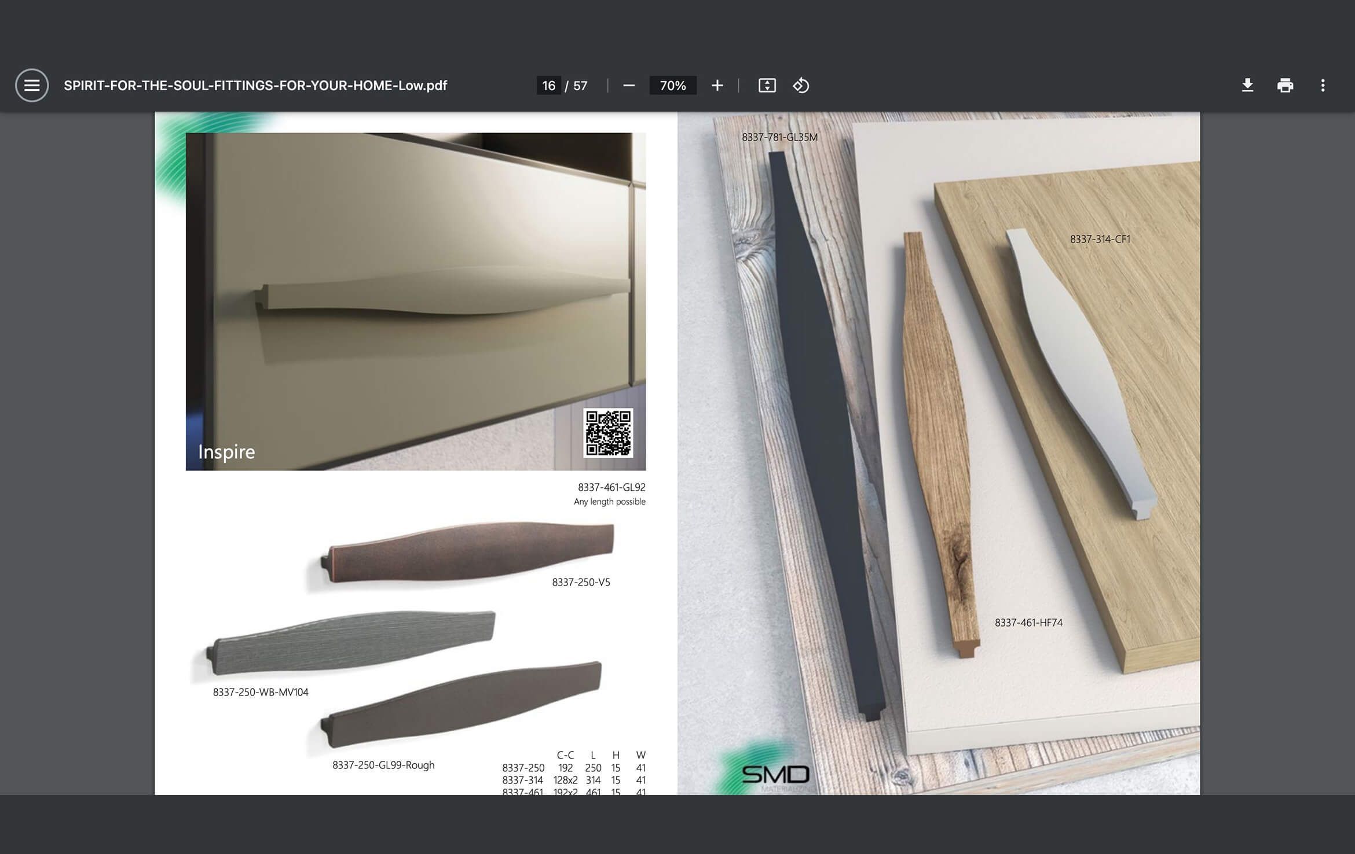Screen dimensions: 1355x854
Task: Zoom in using the plus icon
Action: point(717,85)
